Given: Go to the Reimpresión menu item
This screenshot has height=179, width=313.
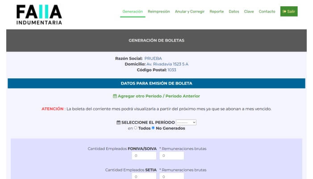Looking at the screenshot, I should [x=159, y=12].
